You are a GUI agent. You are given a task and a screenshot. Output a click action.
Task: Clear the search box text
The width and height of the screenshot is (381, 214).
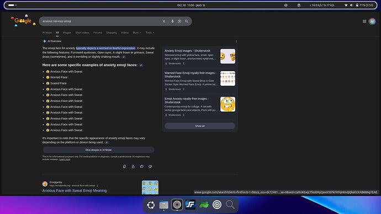164,22
